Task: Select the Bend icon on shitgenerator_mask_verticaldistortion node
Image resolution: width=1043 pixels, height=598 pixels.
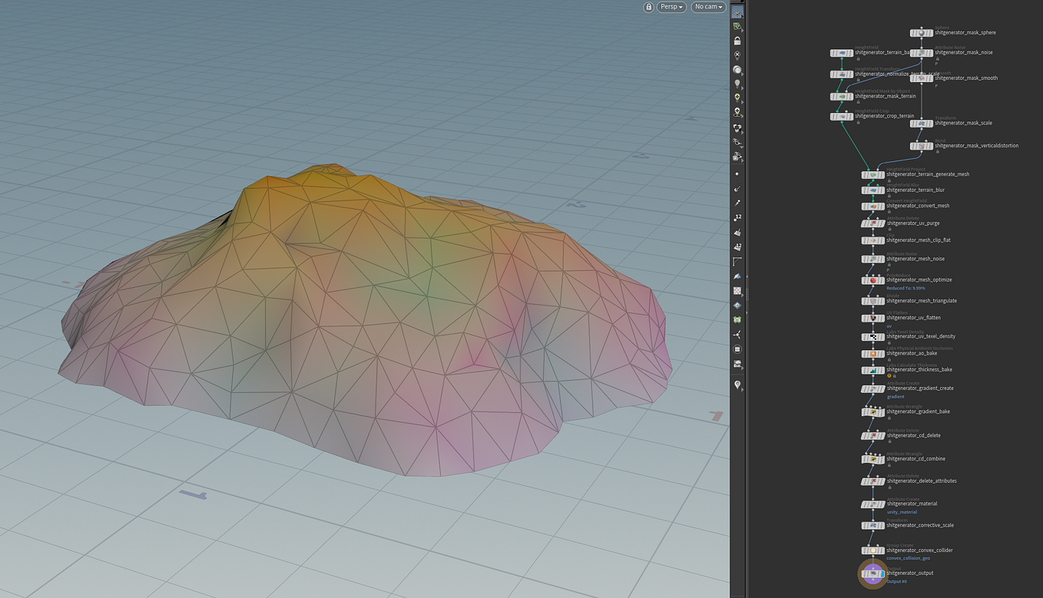Action: 922,146
